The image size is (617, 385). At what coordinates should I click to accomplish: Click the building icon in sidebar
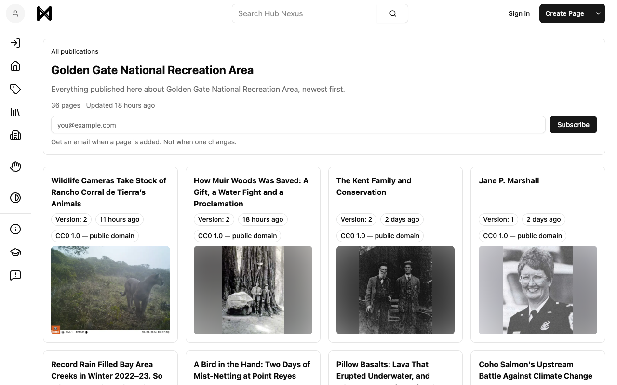[15, 135]
